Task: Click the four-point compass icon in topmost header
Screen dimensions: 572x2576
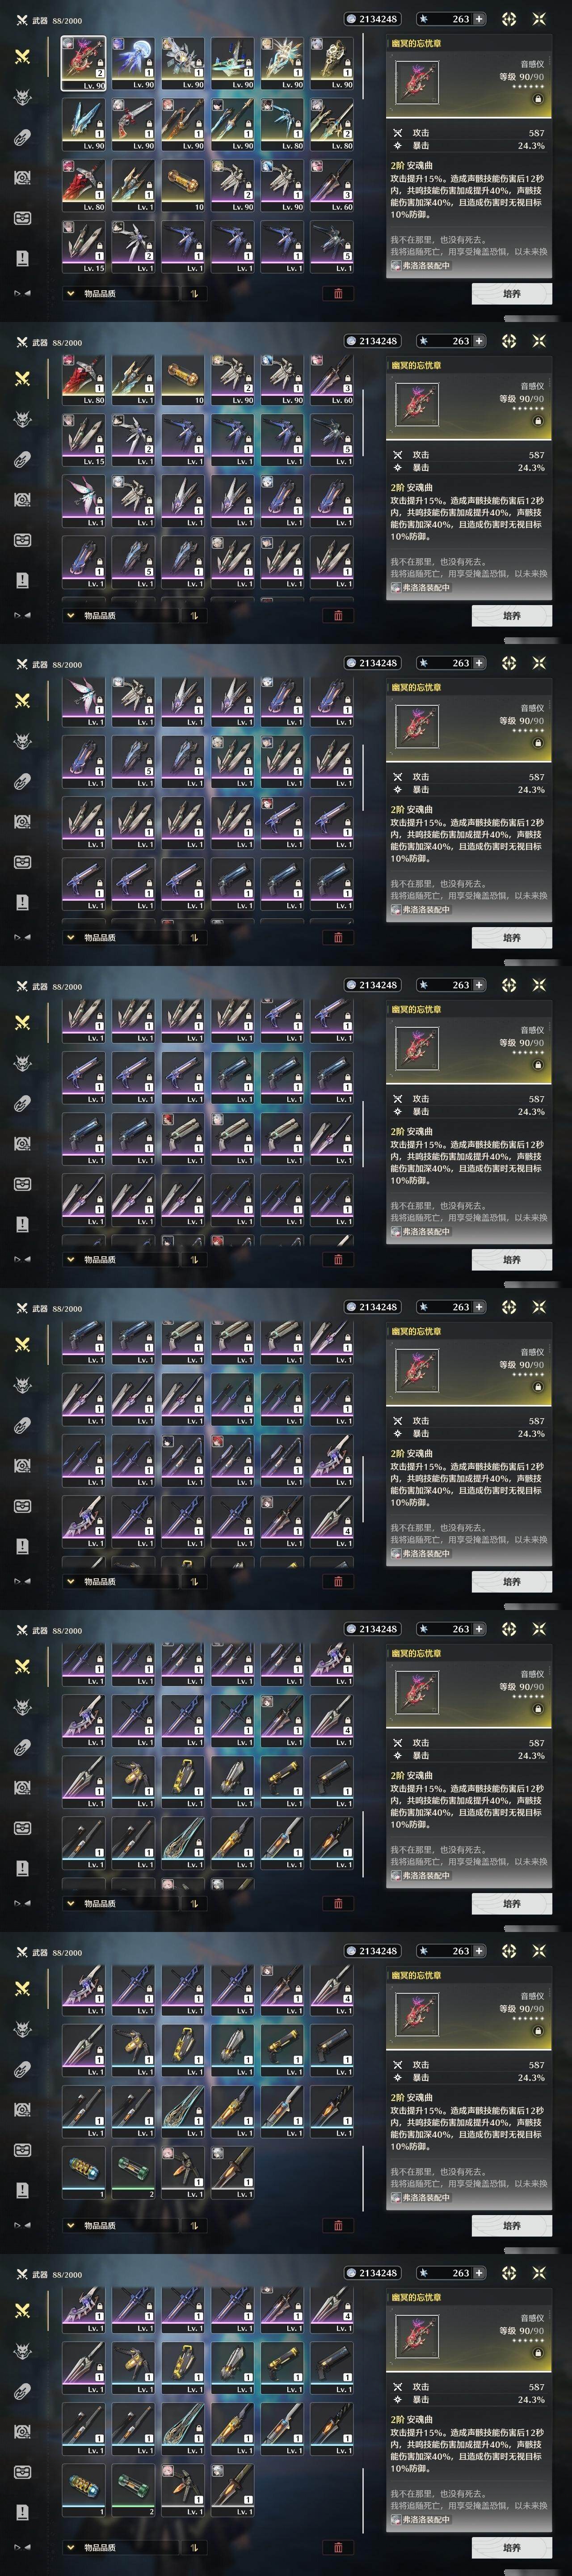Action: coord(508,19)
